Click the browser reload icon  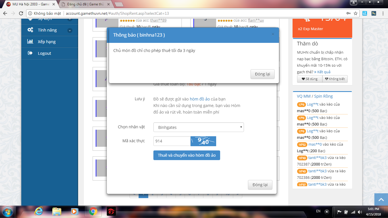pos(21,13)
